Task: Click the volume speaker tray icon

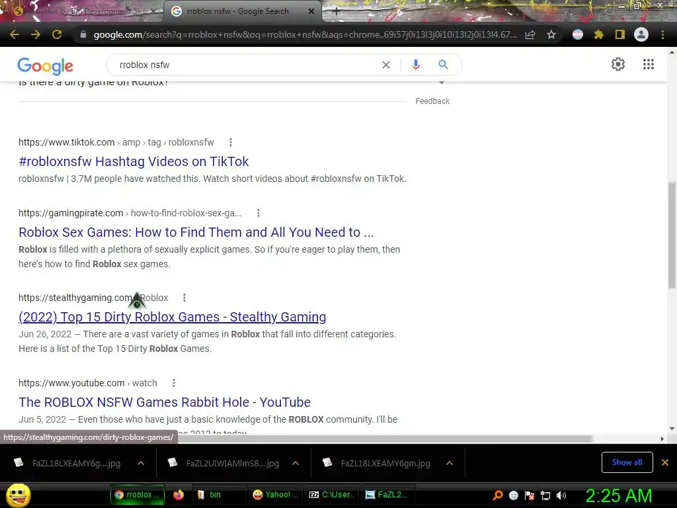Action: (x=561, y=495)
